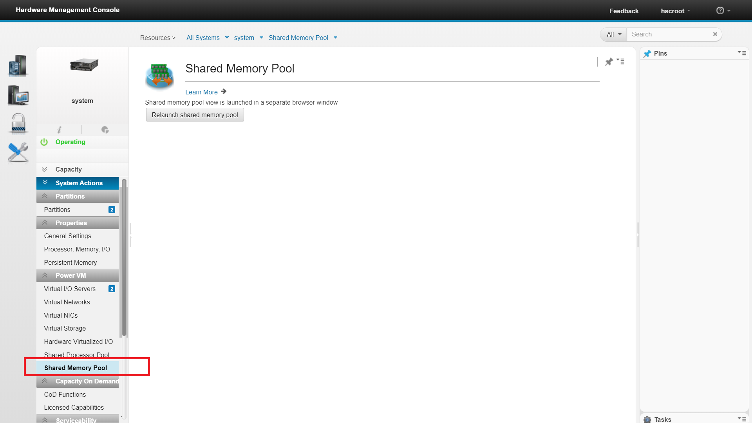Open the All Systems breadcrumb link
This screenshot has height=423, width=752.
[x=203, y=38]
